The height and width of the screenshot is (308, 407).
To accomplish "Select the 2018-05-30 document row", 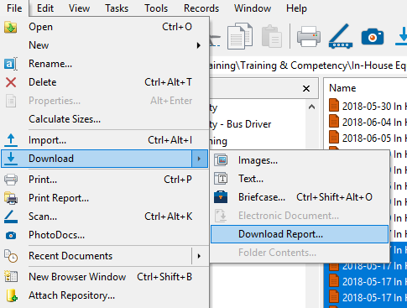I will [367, 107].
